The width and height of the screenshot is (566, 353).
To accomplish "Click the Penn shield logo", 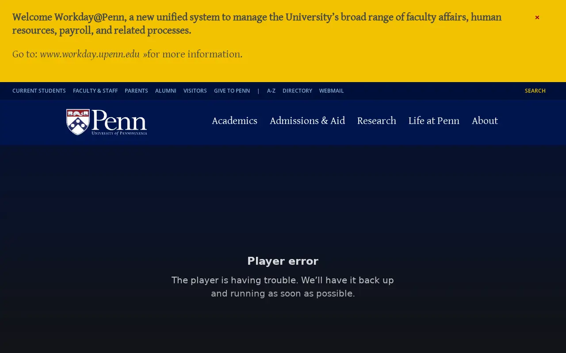I will 107,122.
